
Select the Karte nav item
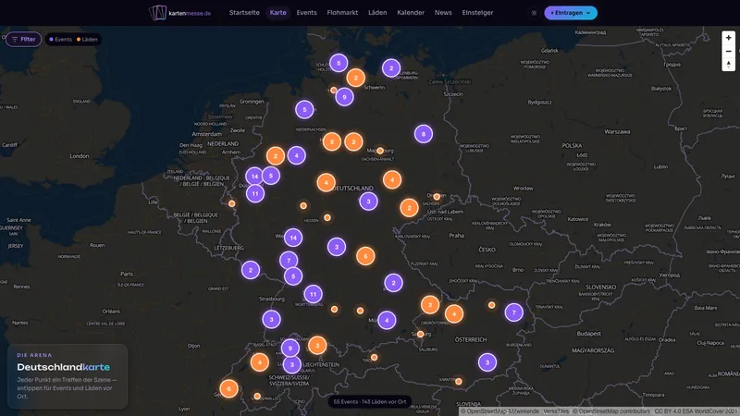pos(278,13)
